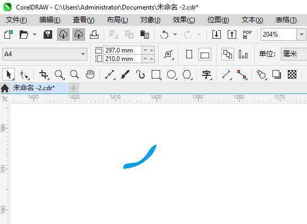Image resolution: width=307 pixels, height=224 pixels.
Task: Select the Polygon tool
Action: (x=187, y=74)
